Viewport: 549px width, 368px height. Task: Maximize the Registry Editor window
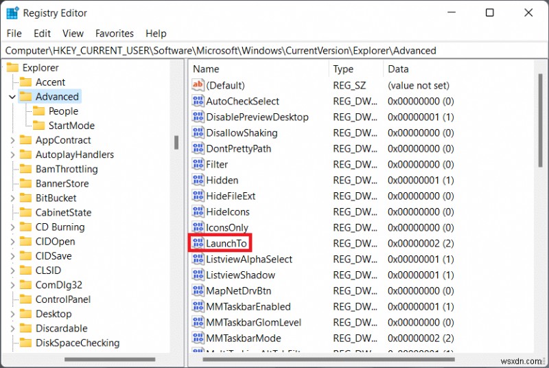click(x=489, y=13)
